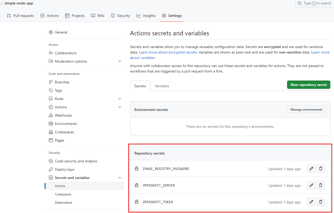
Task: Delete the OPENSHIFT_TOKEN secret with trash icon
Action: [x=321, y=202]
